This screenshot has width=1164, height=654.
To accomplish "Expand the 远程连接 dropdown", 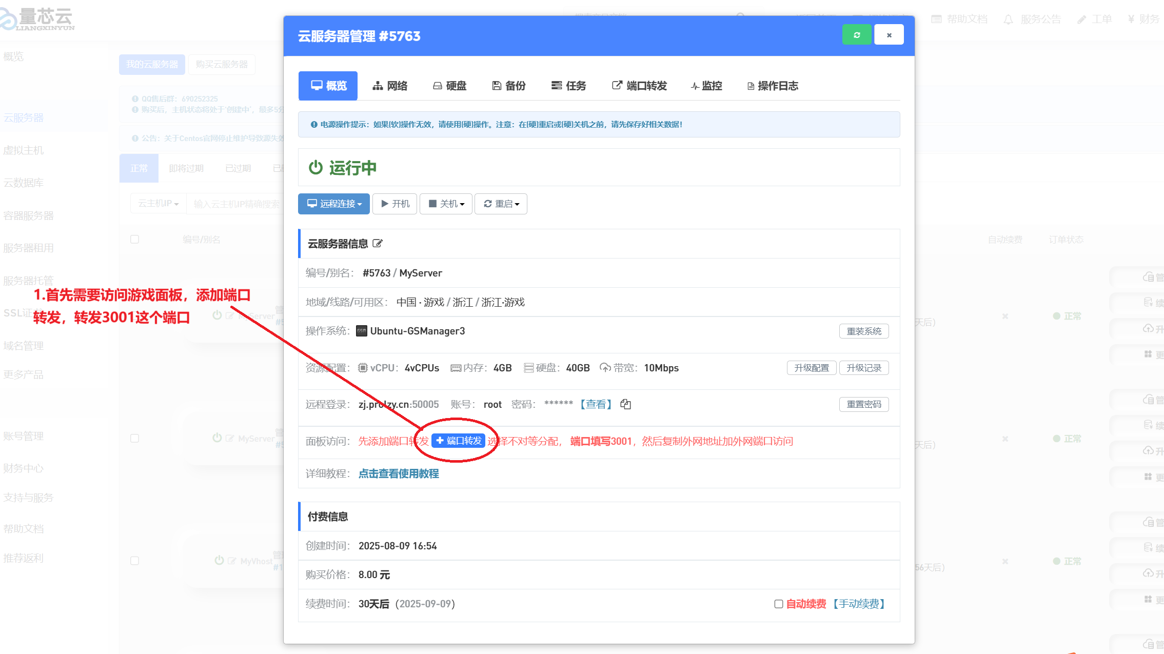I will [334, 204].
